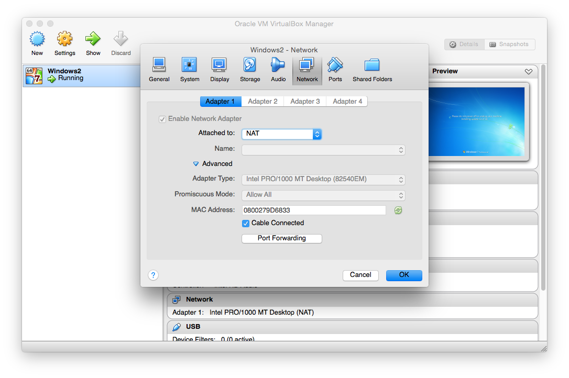Click the New virtual machine icon
The width and height of the screenshot is (569, 378).
click(x=37, y=39)
